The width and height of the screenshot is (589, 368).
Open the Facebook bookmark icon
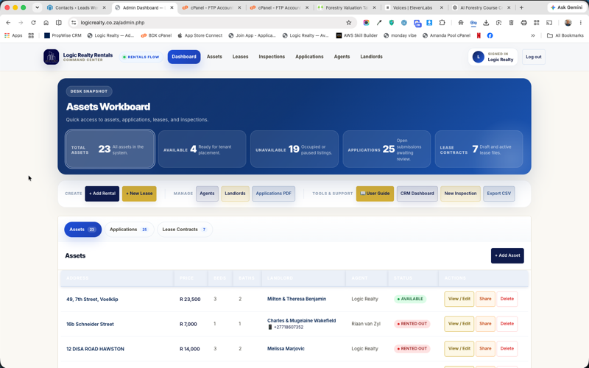click(x=490, y=35)
